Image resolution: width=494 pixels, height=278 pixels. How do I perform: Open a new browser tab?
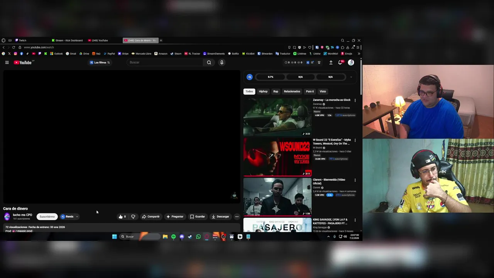pyautogui.click(x=161, y=40)
